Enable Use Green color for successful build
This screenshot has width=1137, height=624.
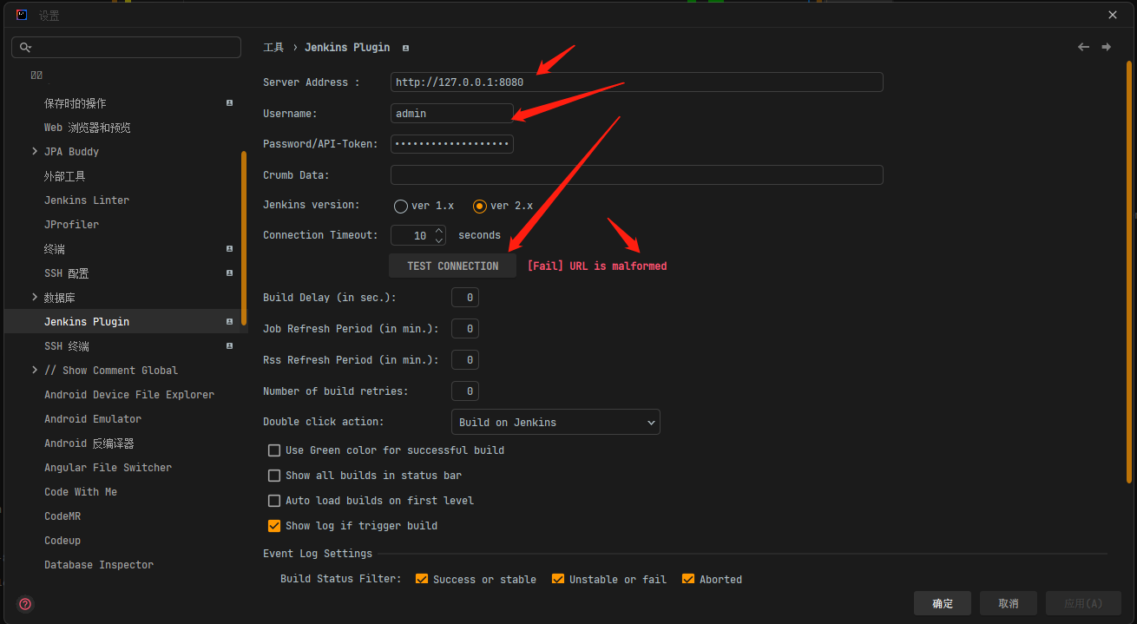click(x=274, y=450)
